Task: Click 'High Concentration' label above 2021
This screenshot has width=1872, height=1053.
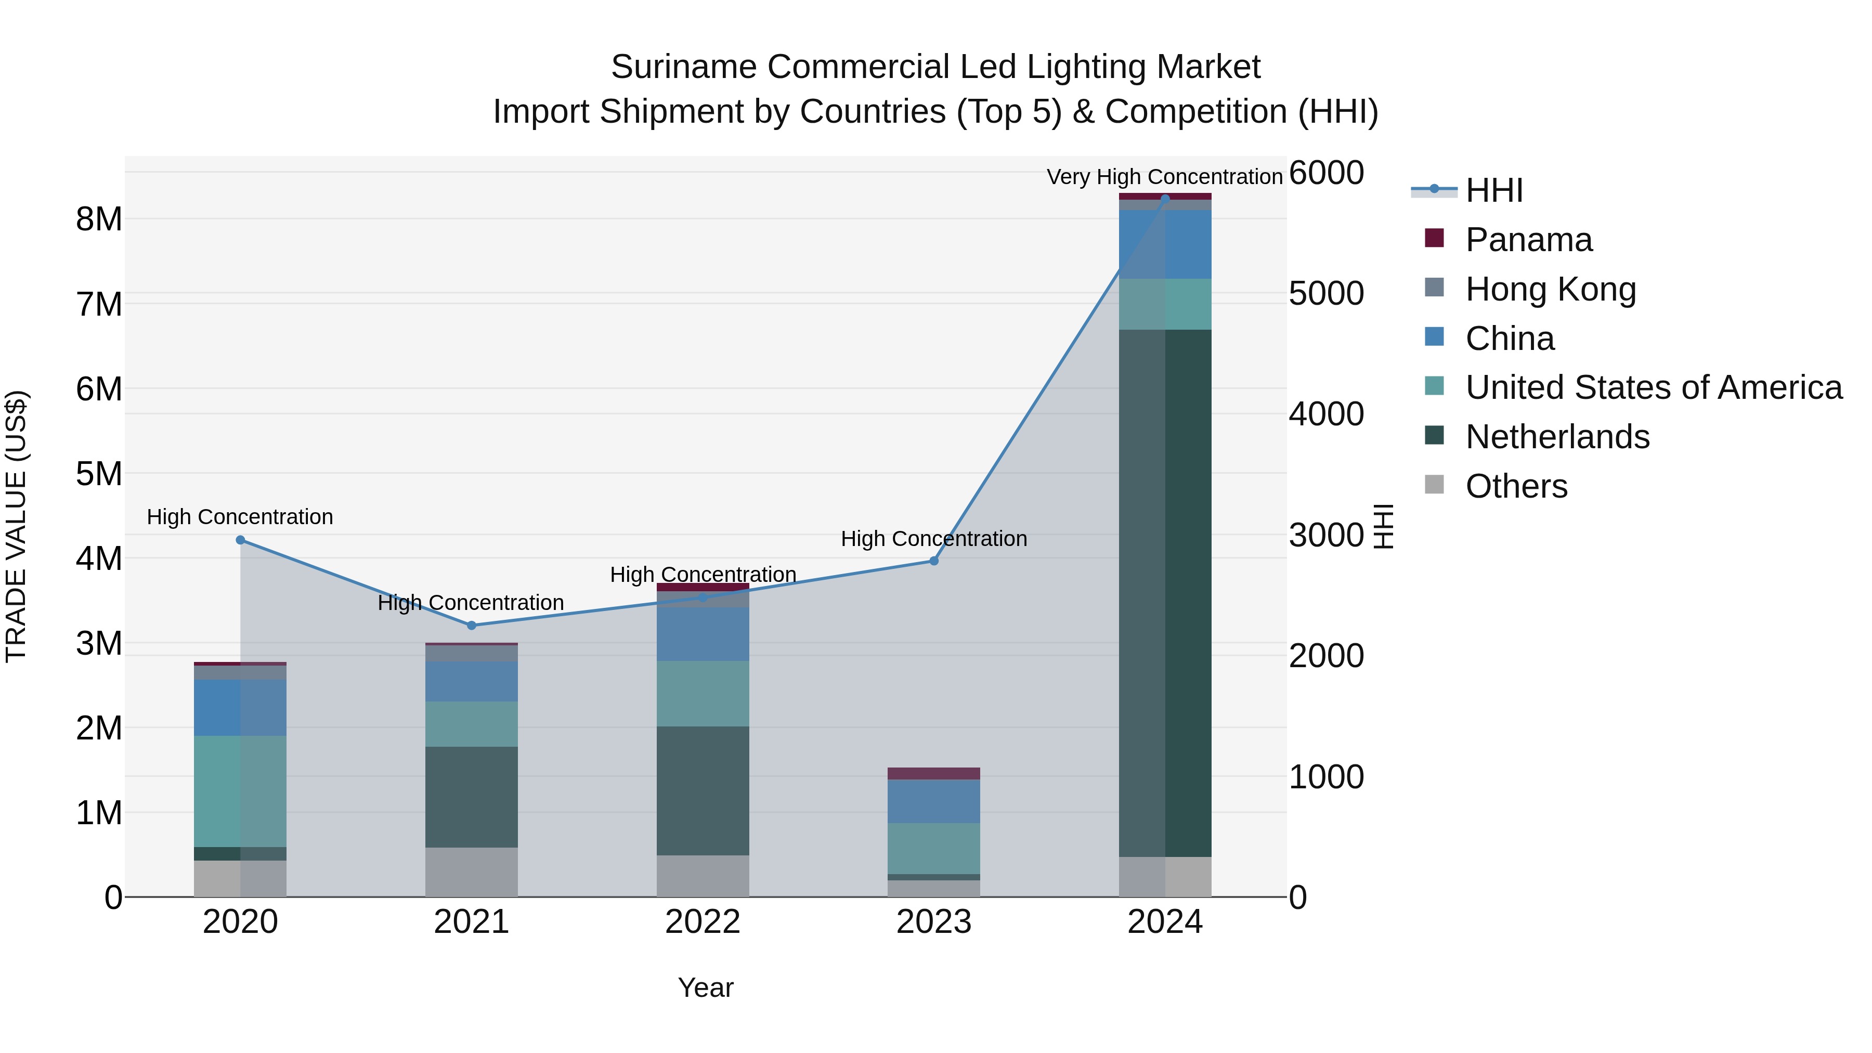Action: pos(471,603)
